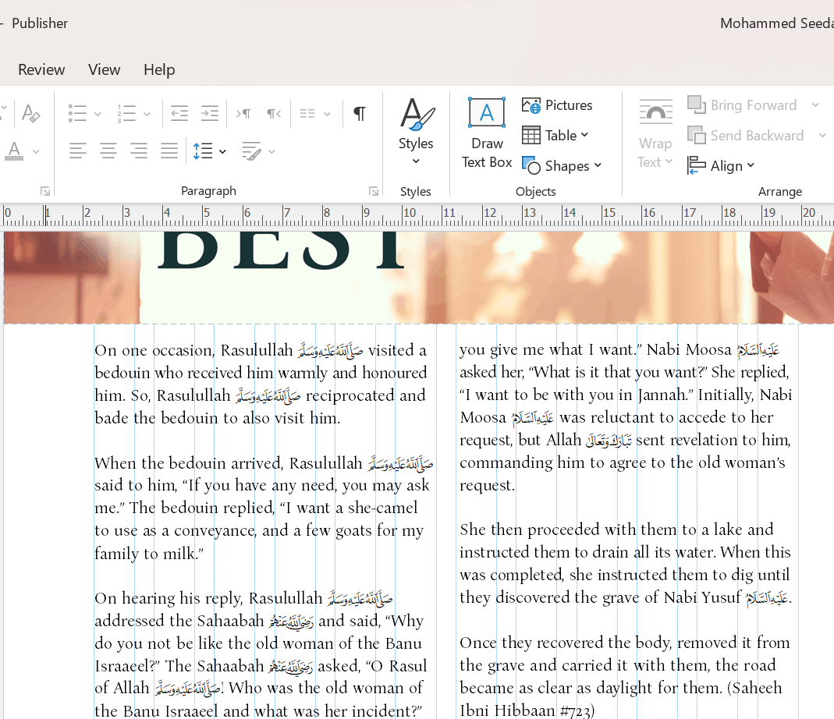
Task: Click the paragraph shading brush icon
Action: tap(251, 151)
